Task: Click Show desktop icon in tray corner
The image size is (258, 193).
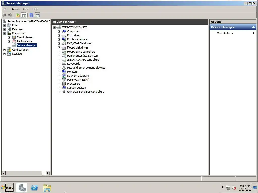Action: [255, 188]
